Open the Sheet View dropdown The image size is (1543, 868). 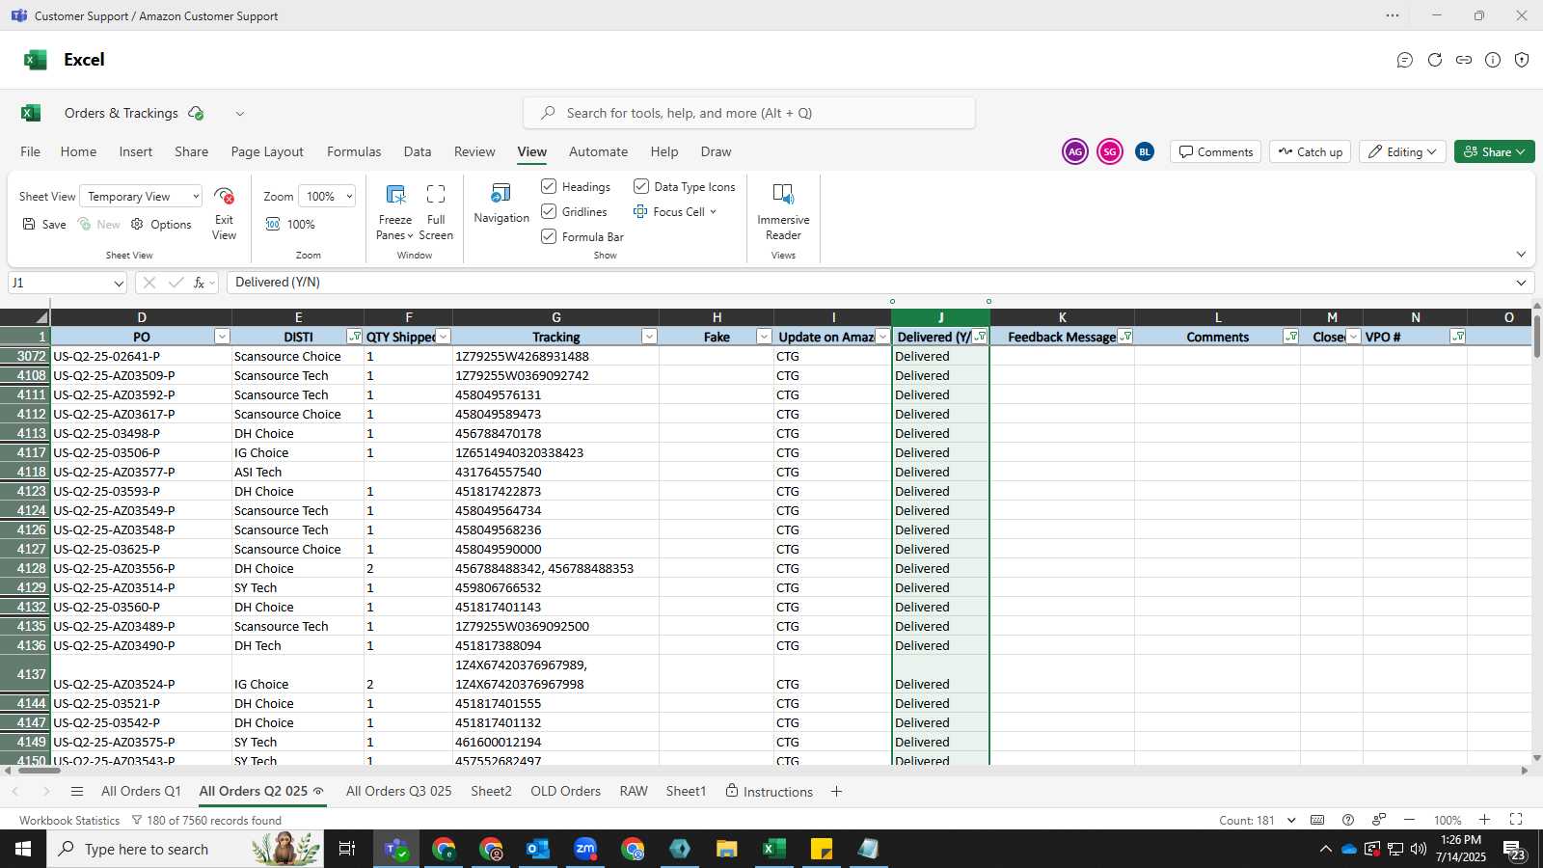[x=141, y=197]
